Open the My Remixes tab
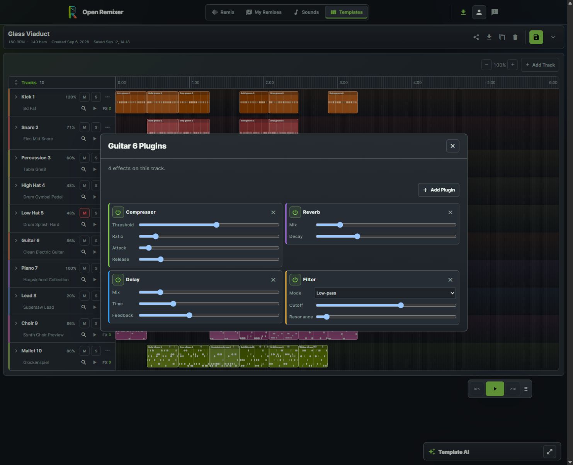 pyautogui.click(x=264, y=12)
